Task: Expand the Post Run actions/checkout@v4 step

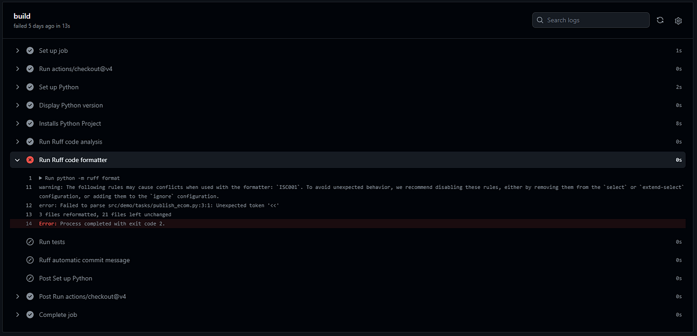Action: point(17,296)
